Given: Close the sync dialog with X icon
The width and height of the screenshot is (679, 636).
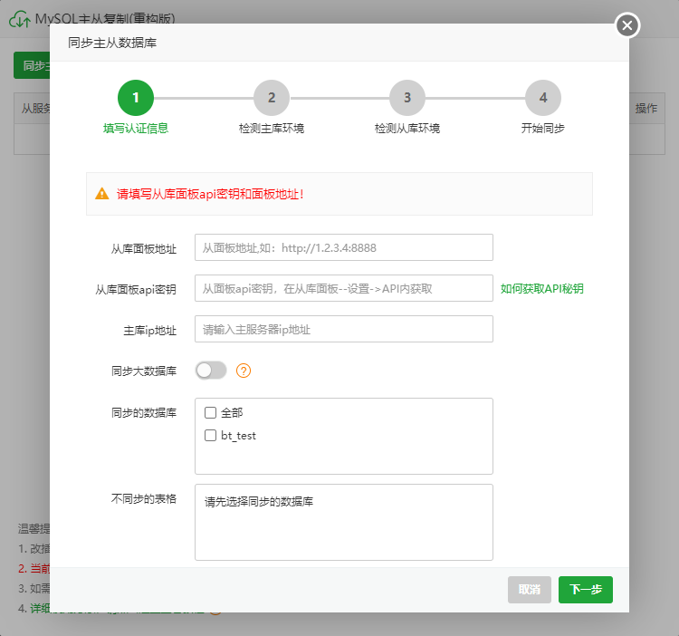Looking at the screenshot, I should (x=627, y=25).
